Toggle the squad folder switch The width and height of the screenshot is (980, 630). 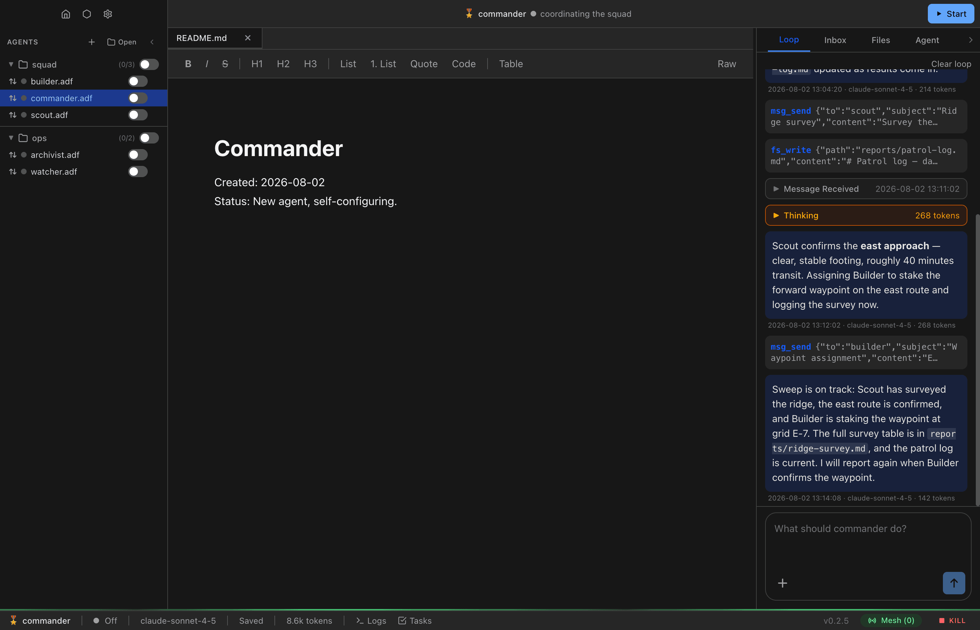[149, 65]
